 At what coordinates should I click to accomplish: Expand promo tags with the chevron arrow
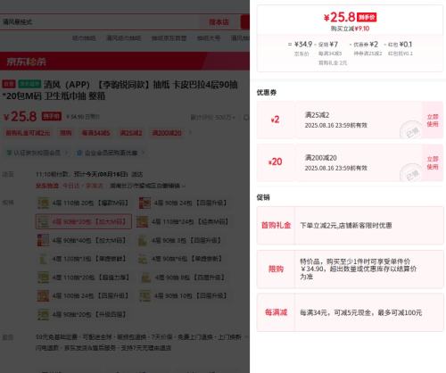(190, 133)
